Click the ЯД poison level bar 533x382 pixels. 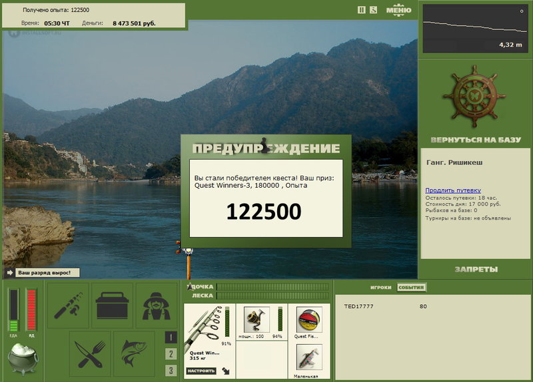[x=31, y=310]
